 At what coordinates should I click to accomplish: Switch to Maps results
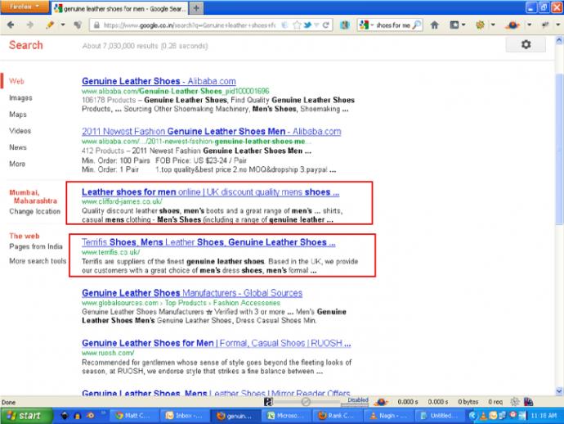18,115
